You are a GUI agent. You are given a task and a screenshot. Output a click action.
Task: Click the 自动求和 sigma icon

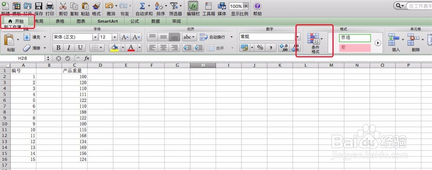142,6
